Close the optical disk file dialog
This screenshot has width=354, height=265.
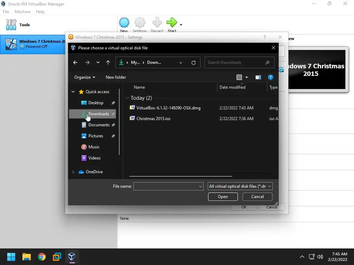tap(273, 48)
